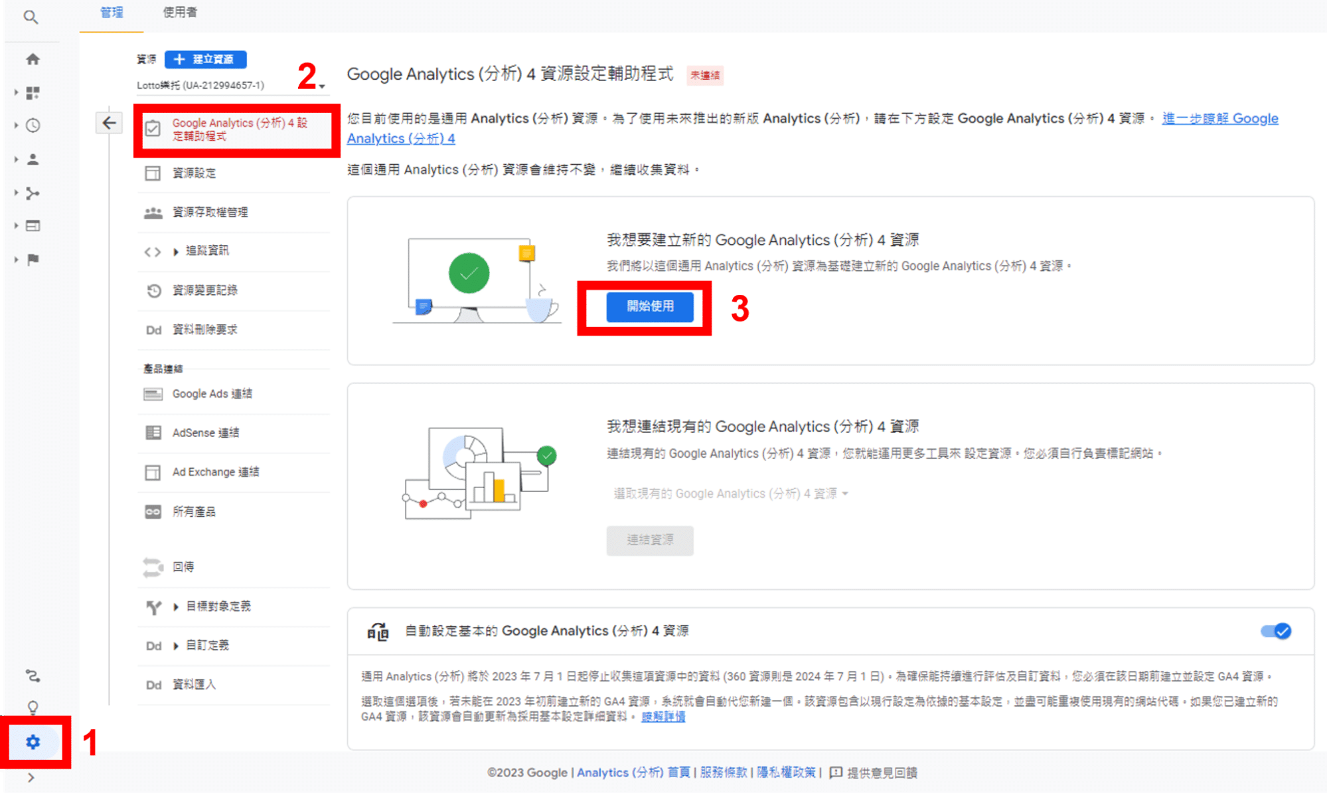Open the Attribution path icon
Viewport: 1327px width, 793px height.
[33, 676]
